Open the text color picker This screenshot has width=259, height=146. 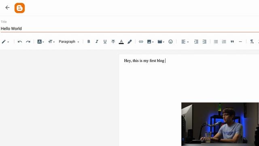tap(121, 42)
